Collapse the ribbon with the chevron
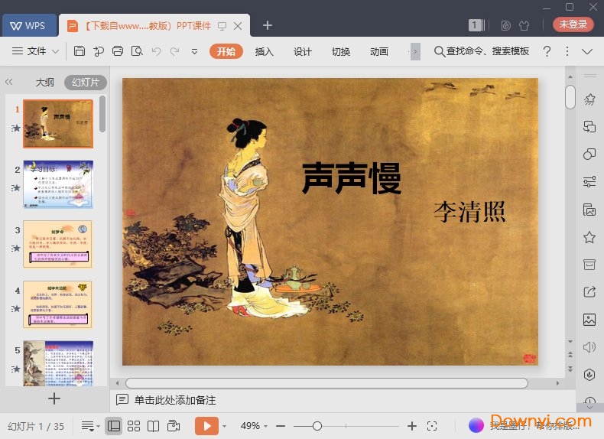The image size is (604, 439). 587,52
